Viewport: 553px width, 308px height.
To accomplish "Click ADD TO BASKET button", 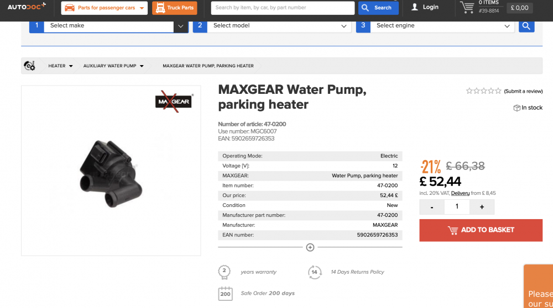I will pyautogui.click(x=481, y=230).
